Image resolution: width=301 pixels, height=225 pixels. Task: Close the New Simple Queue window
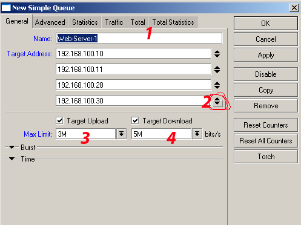[294, 8]
